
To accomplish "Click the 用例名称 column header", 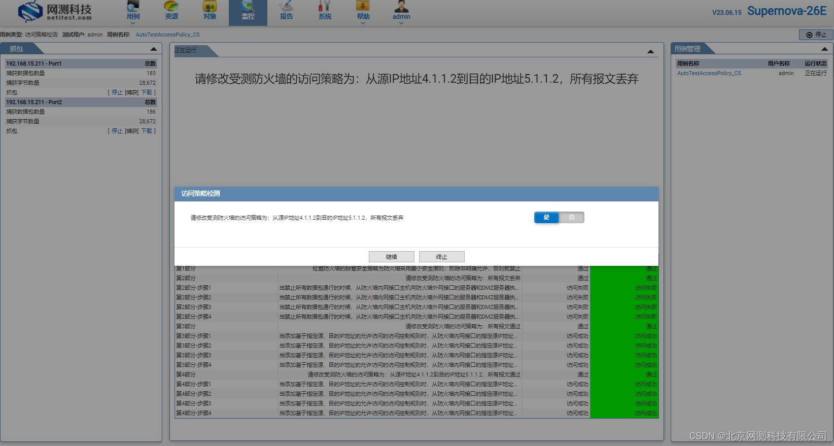I will [x=688, y=63].
